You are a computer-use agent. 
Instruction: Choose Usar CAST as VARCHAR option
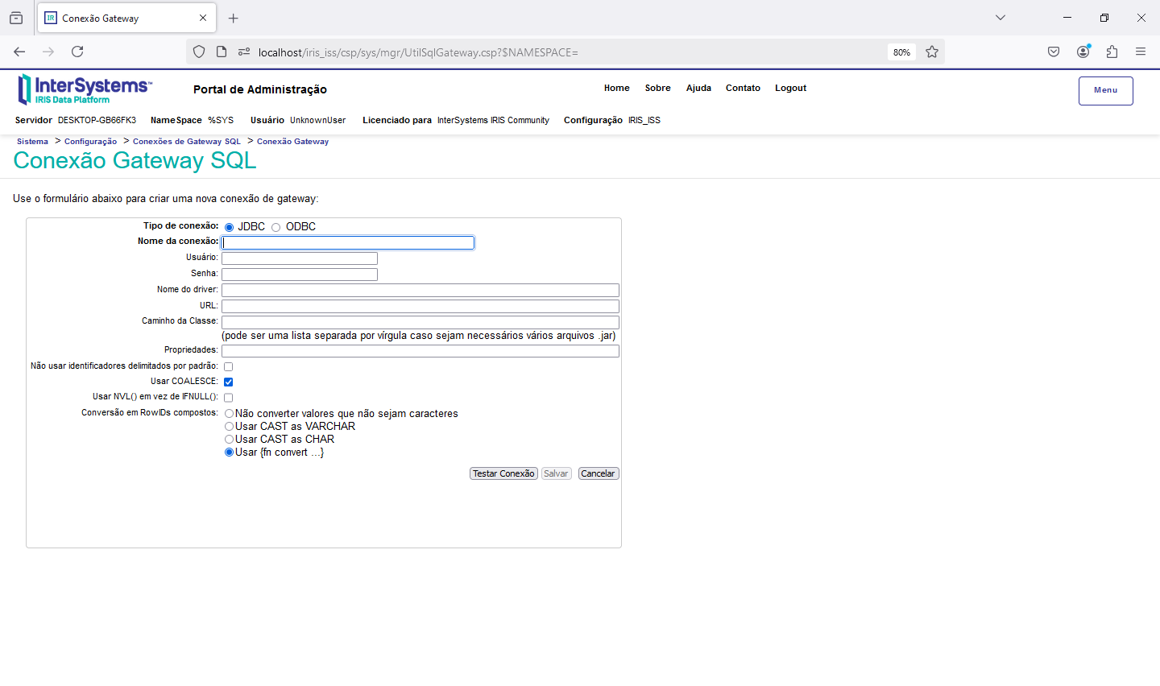pos(230,427)
